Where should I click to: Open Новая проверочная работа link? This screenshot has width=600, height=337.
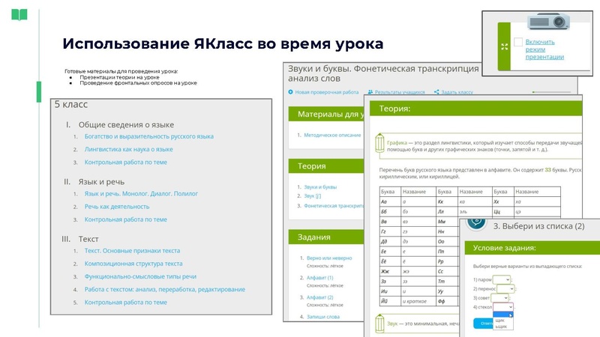click(x=327, y=92)
